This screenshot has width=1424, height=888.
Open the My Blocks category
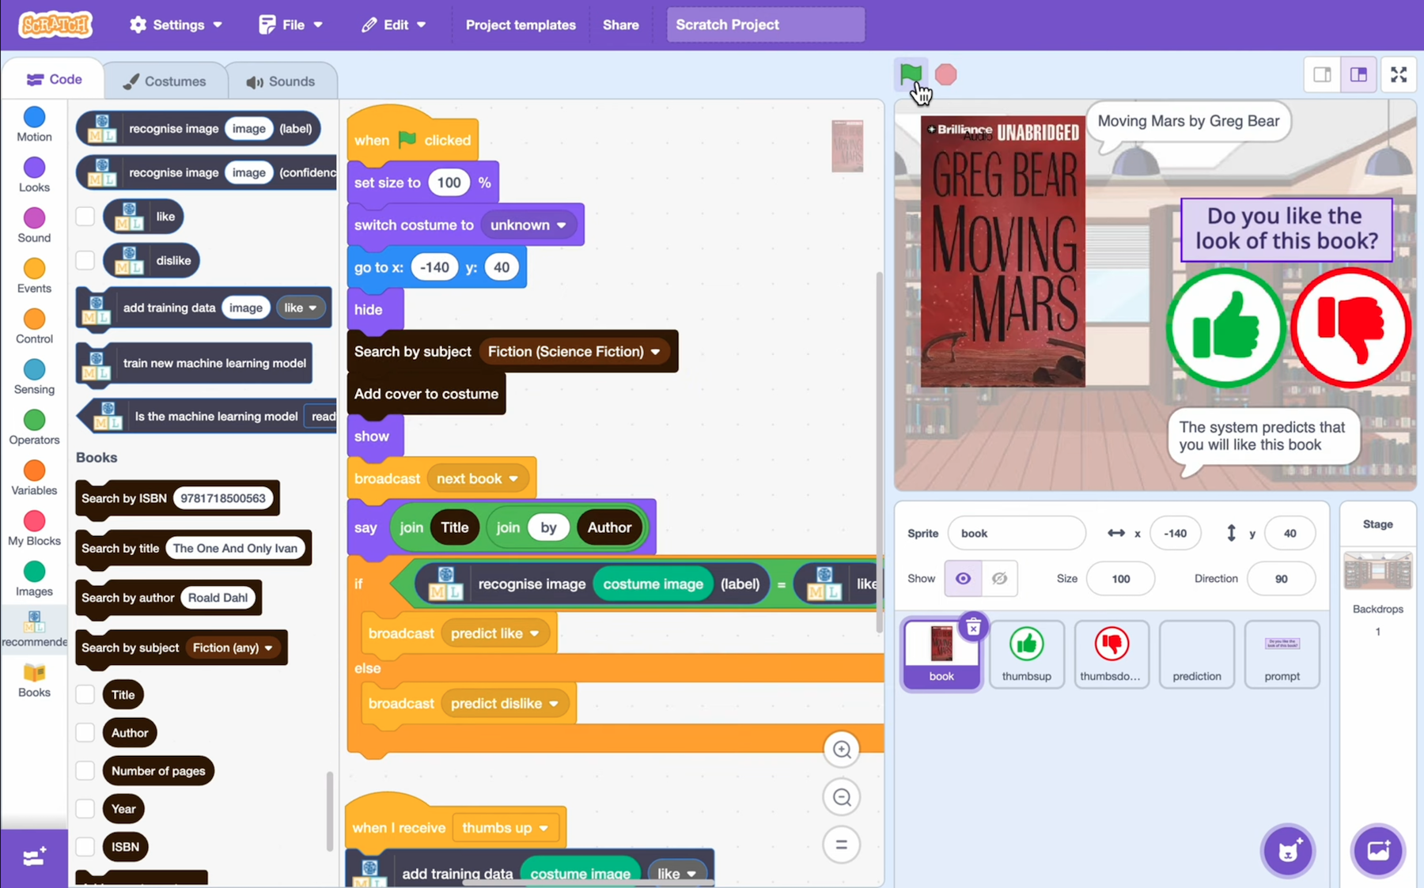coord(34,529)
